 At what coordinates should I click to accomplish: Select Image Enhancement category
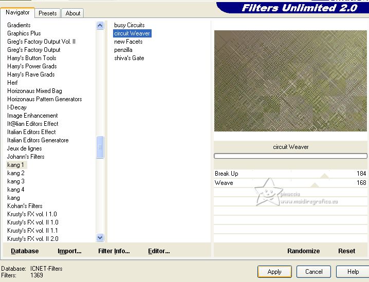[x=32, y=116]
